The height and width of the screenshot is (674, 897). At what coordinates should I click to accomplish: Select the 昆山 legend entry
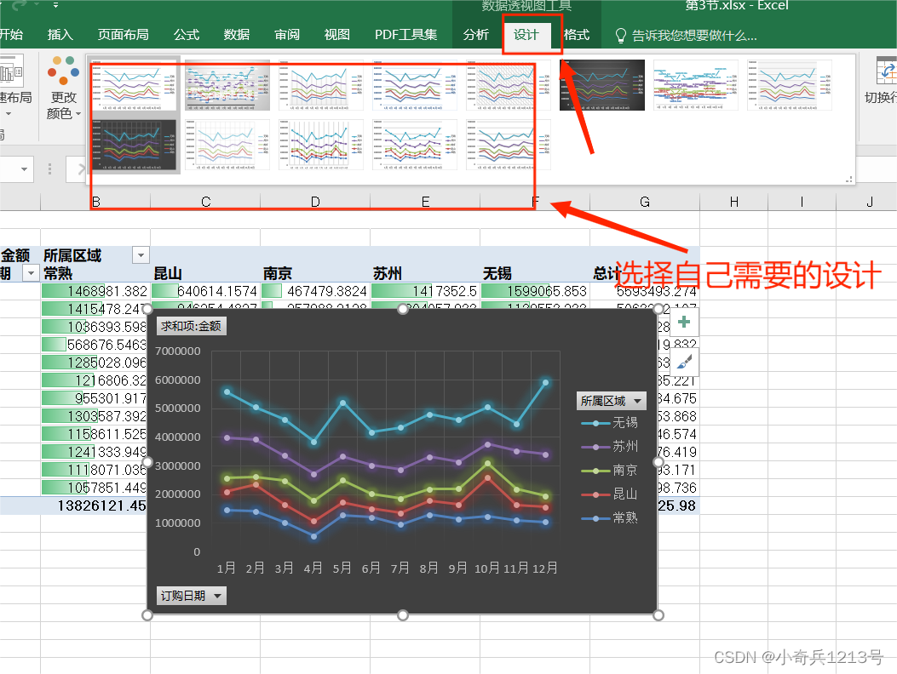pos(609,494)
